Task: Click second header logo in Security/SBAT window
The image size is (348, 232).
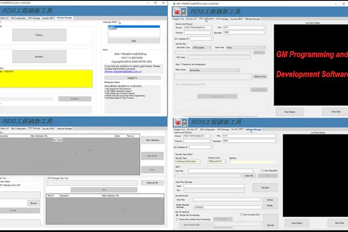Action: click(185, 123)
